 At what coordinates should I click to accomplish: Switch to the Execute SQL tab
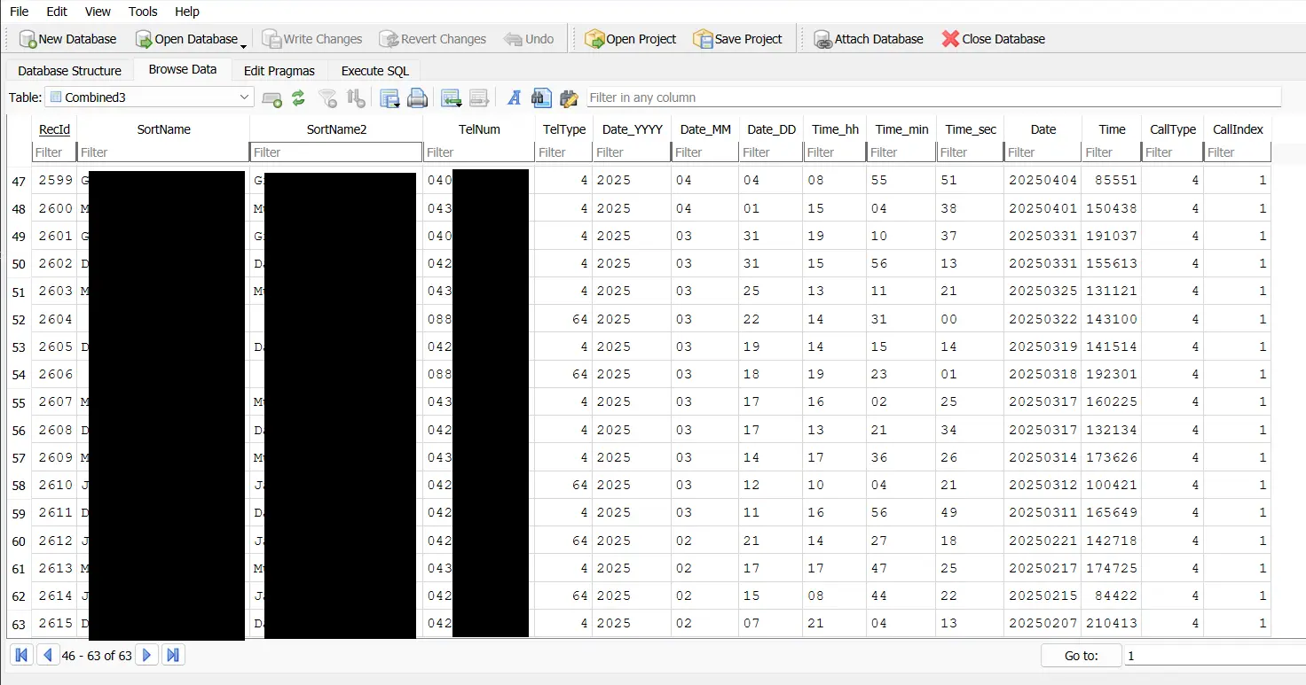point(373,70)
